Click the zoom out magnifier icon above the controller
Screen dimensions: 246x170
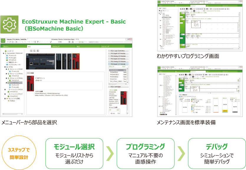tap(34, 51)
